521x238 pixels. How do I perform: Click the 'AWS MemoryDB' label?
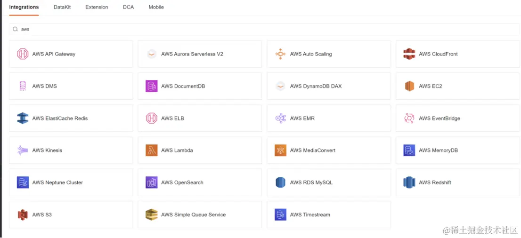coord(438,151)
